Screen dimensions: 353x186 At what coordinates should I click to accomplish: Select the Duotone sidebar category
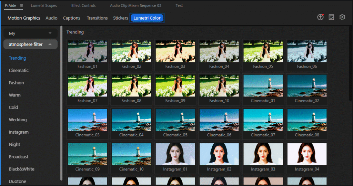pos(18,181)
